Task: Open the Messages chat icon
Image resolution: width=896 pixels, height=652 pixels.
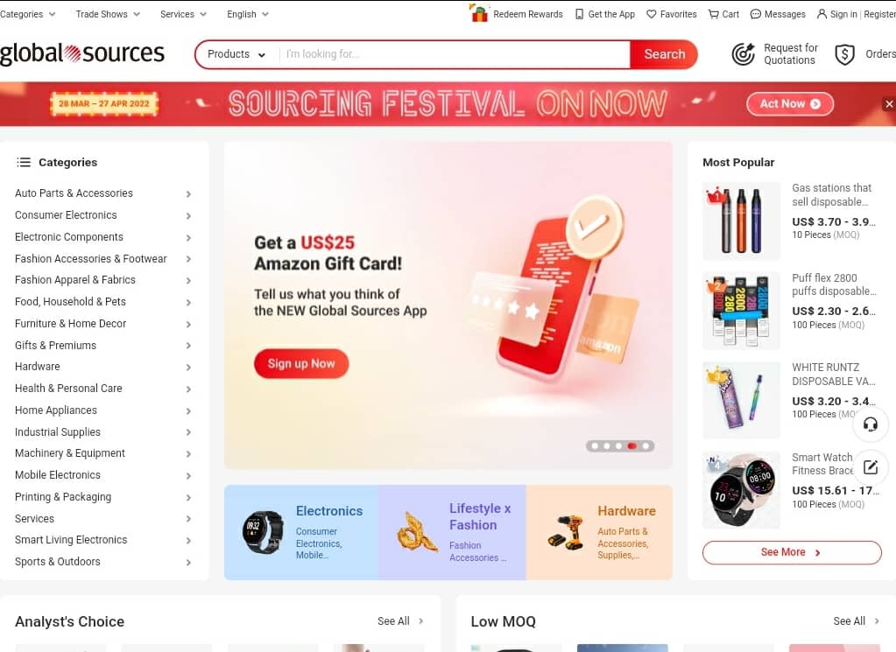Action: click(756, 14)
